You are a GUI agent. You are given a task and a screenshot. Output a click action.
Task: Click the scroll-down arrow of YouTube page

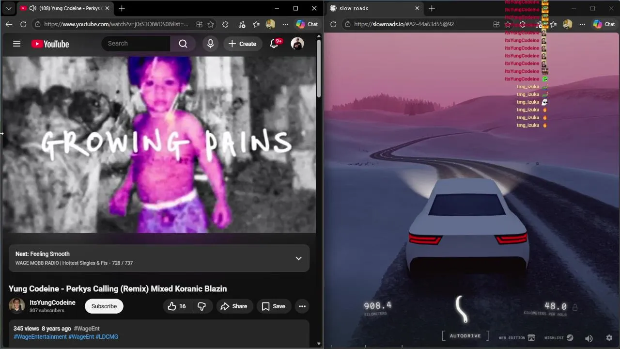pos(319,344)
